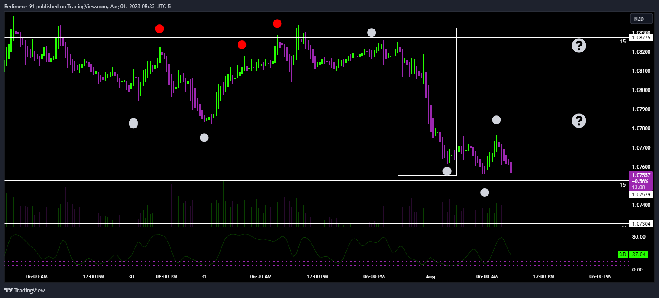
Task: Click the 1.08000 price axis label
Action: [x=641, y=90]
